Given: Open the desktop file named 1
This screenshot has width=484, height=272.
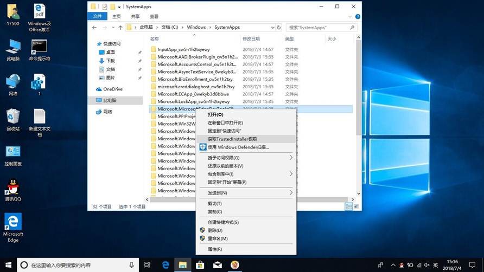Looking at the screenshot, I should pyautogui.click(x=39, y=85).
